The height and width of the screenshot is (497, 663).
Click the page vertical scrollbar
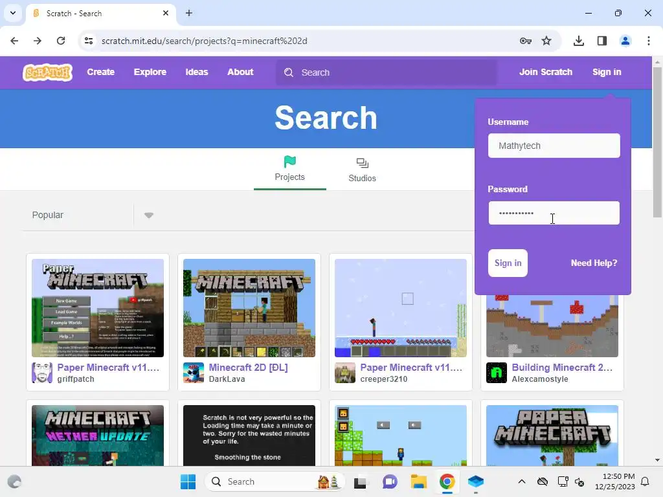[657, 142]
